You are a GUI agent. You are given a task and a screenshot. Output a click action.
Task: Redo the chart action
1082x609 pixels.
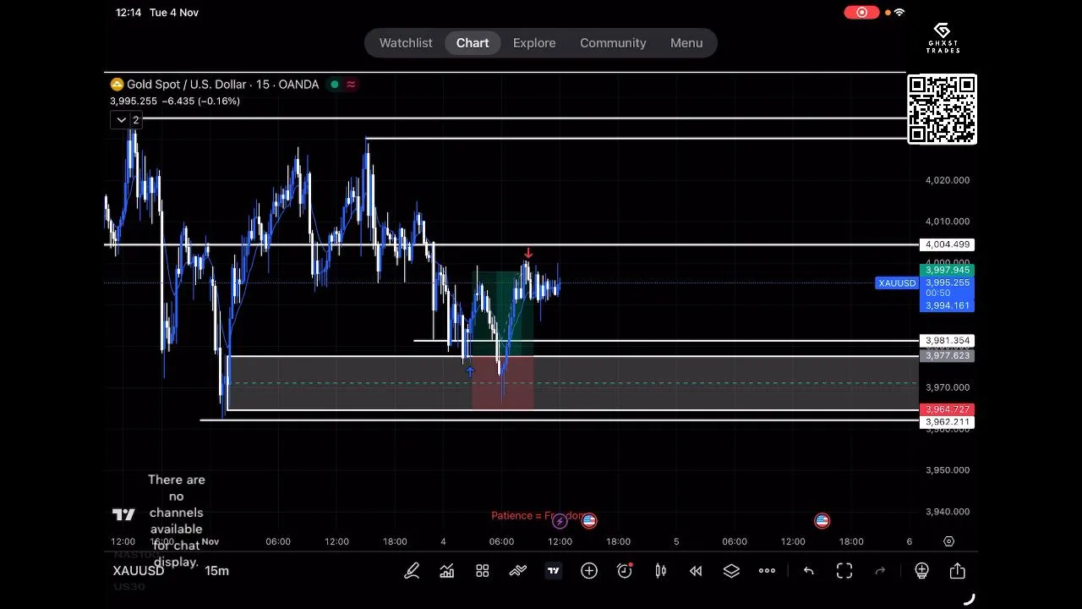(x=880, y=571)
